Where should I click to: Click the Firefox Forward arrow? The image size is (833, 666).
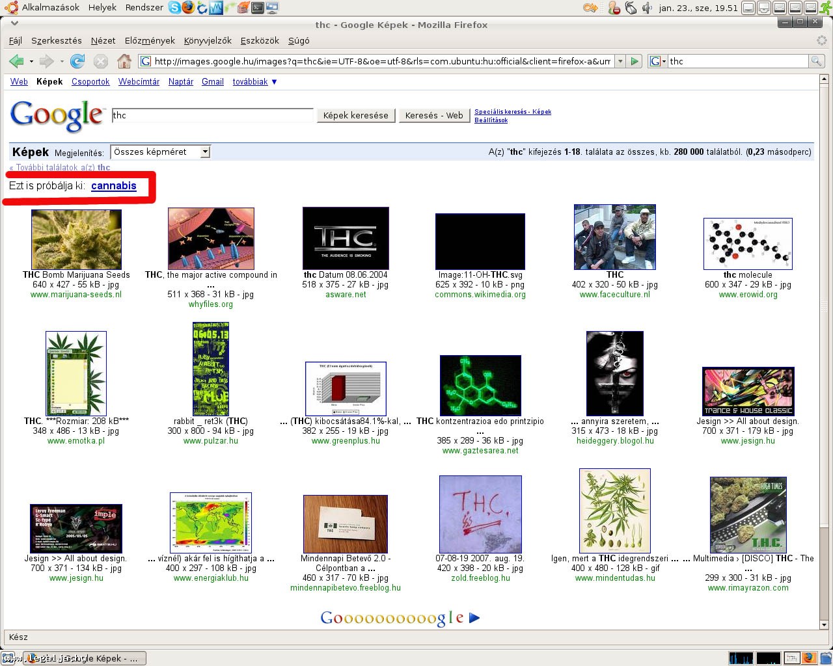coord(46,61)
